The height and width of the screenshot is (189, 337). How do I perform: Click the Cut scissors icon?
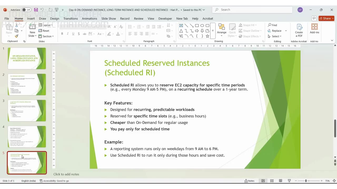pyautogui.click(x=17, y=25)
